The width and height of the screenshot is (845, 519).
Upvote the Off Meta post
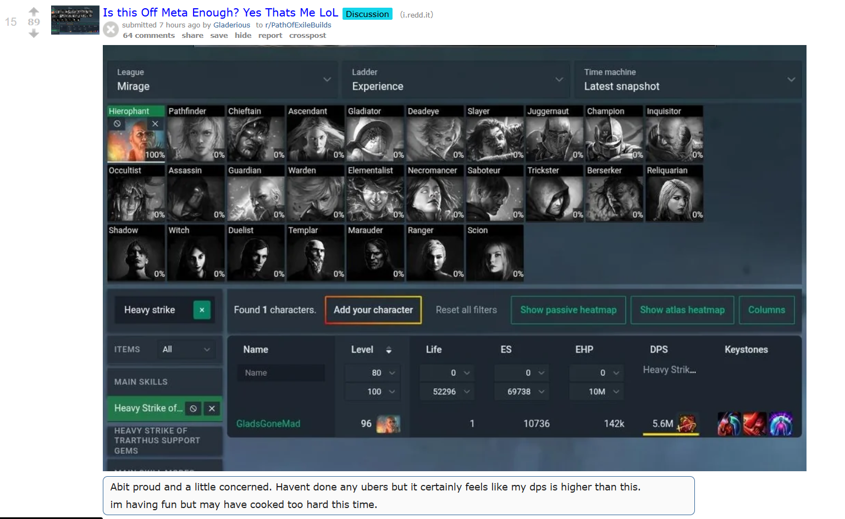pyautogui.click(x=34, y=11)
